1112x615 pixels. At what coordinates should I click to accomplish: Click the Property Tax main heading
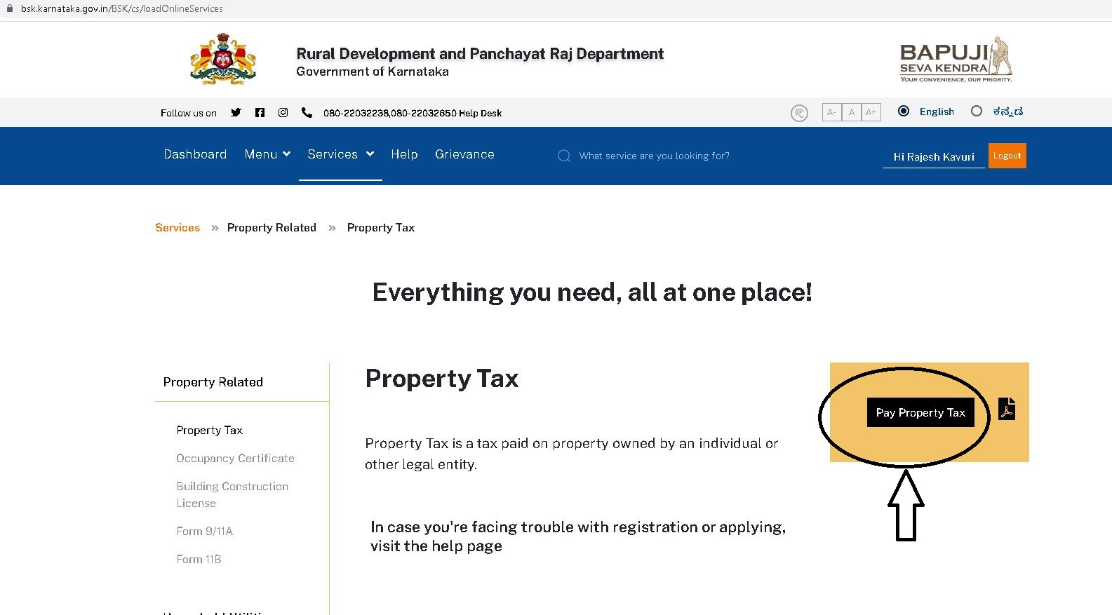tap(442, 378)
